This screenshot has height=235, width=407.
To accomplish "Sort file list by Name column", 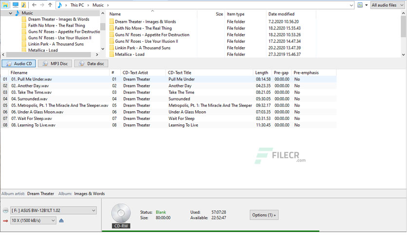I will (115, 14).
